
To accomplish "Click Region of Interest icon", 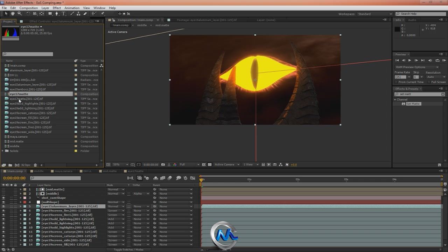I will pos(139,164).
